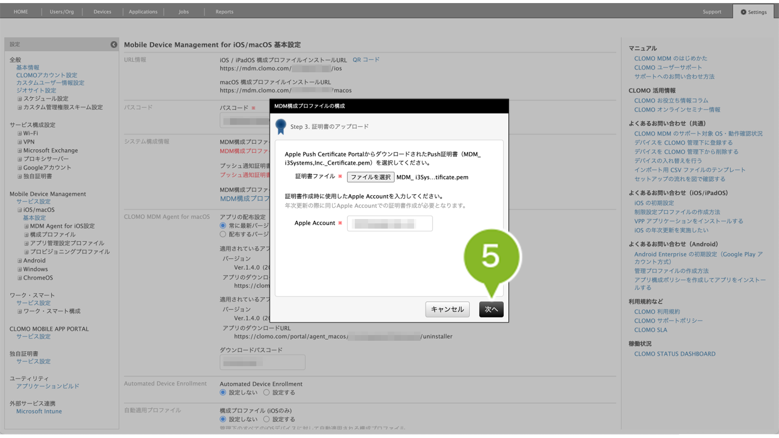
Task: Open the HOME tab
Action: click(x=21, y=12)
